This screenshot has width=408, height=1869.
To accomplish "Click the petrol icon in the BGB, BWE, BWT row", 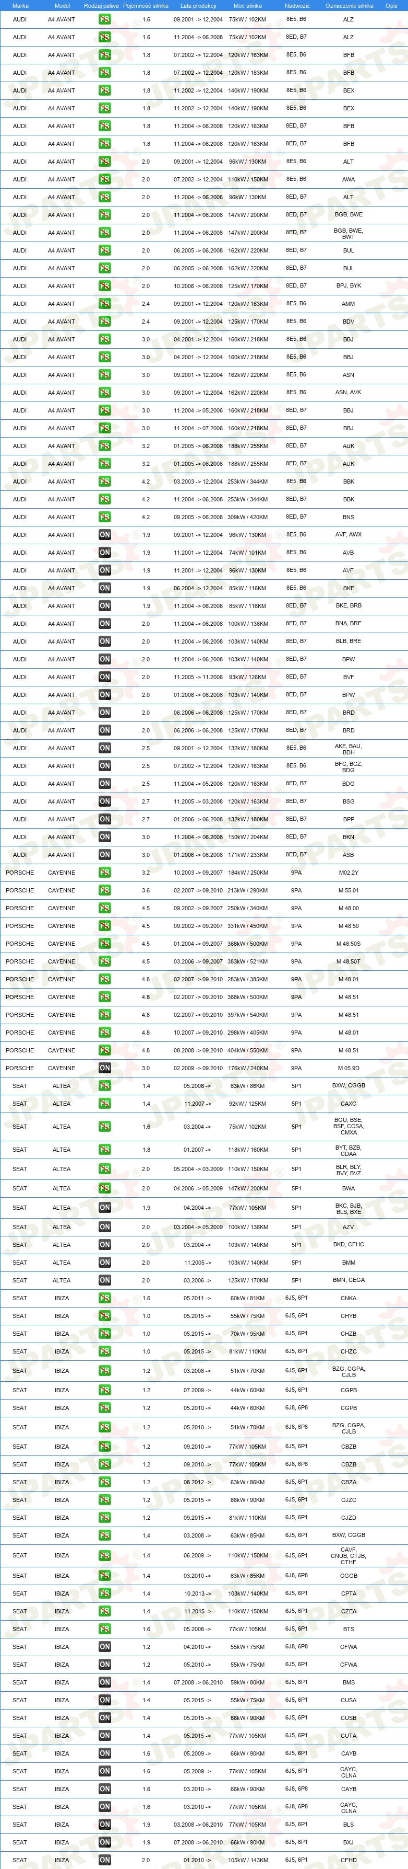I will point(104,233).
